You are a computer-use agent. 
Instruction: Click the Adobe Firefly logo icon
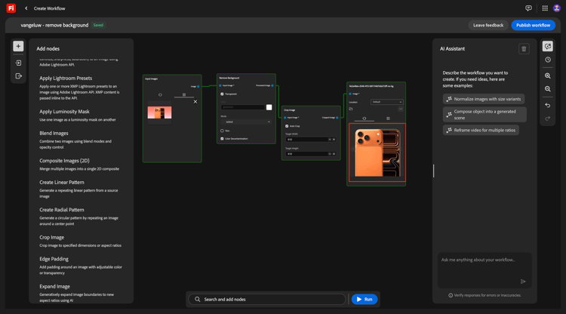pos(11,8)
